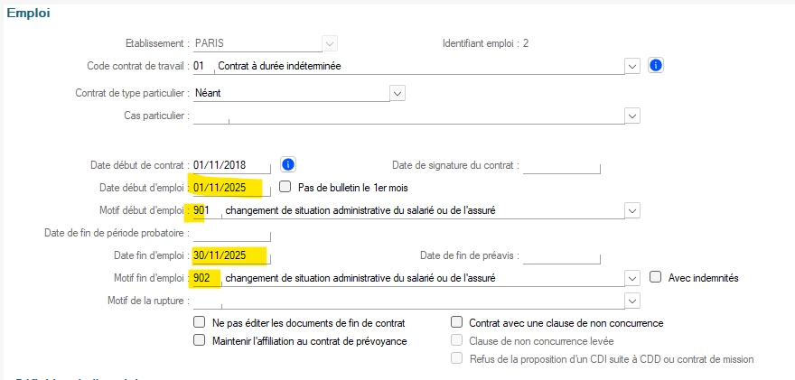Viewport: 795px width, 380px height.
Task: Click info icon next to Date début de contrat
Action: pos(288,164)
